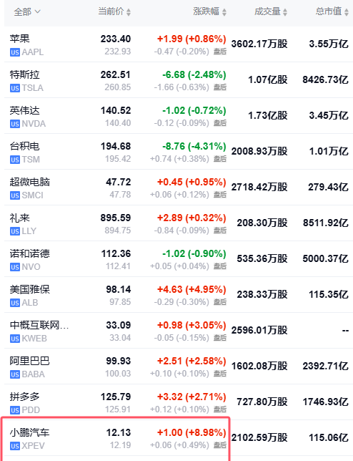Open the 拼多多 PDD row

(x=179, y=402)
